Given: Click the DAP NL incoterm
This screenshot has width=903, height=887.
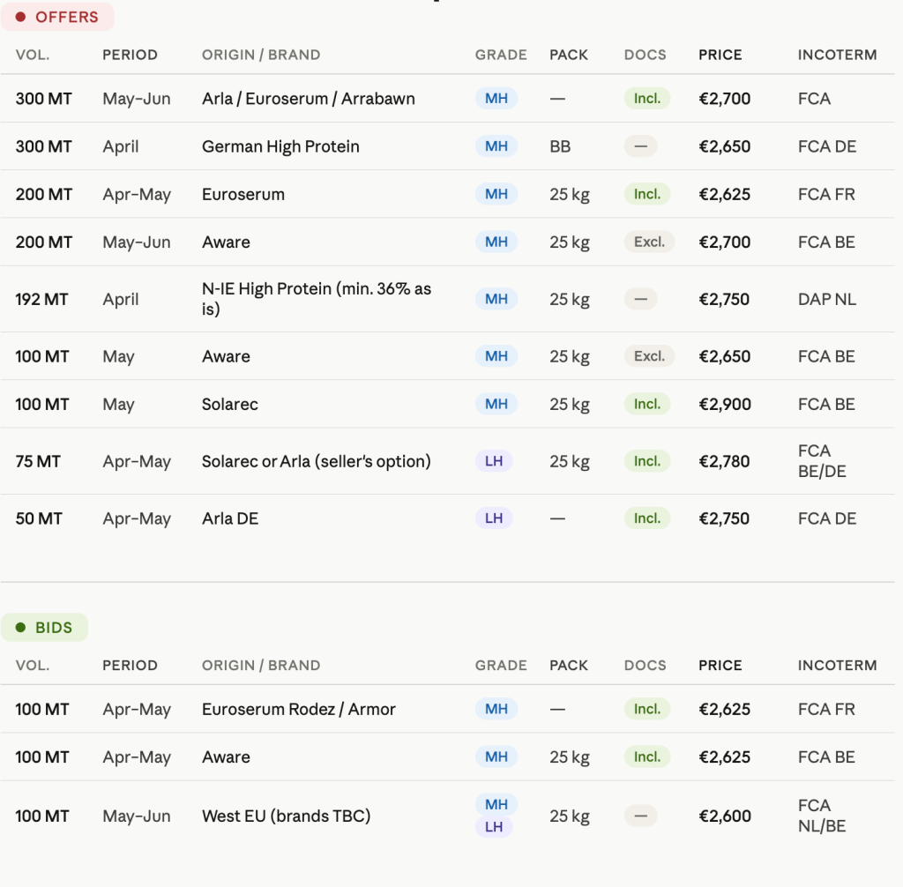Looking at the screenshot, I should click(x=827, y=300).
